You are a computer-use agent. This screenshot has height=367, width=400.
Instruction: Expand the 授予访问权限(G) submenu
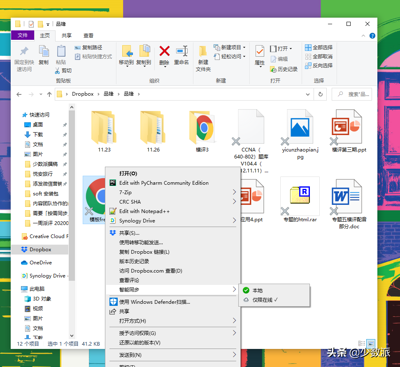(234, 333)
